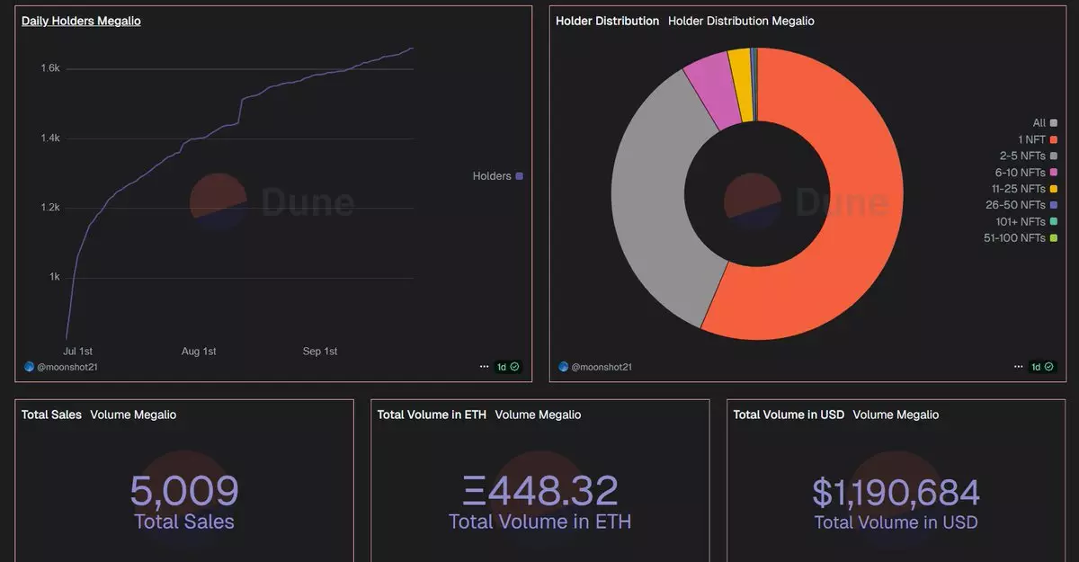Viewport: 1079px width, 562px height.
Task: Open @moonshot21 profile link under Holder Distribution chart
Action: 602,367
